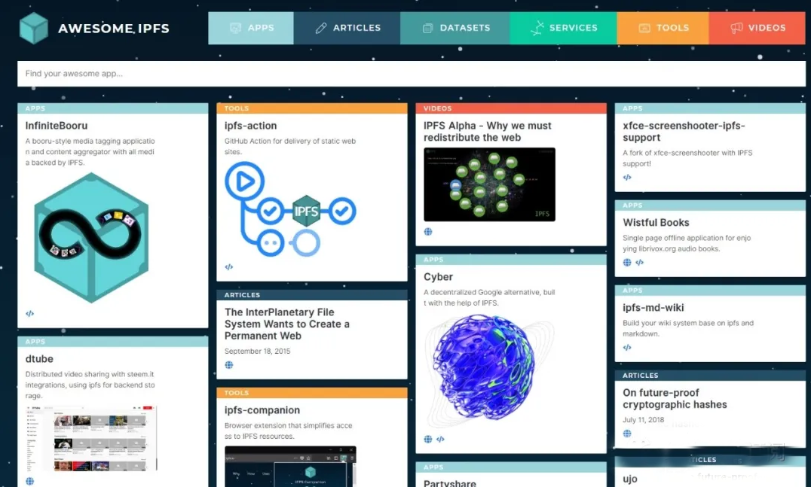Open the Videos tab
The width and height of the screenshot is (811, 487).
[x=757, y=28]
